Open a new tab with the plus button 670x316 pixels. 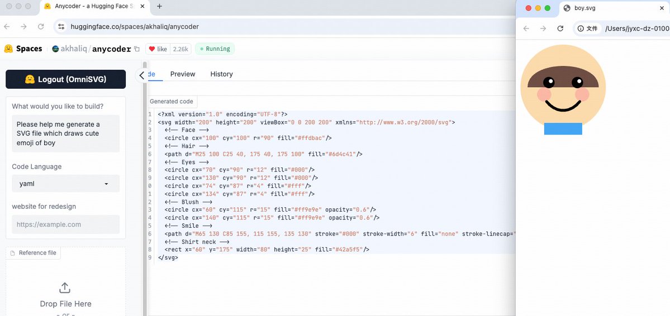159,6
